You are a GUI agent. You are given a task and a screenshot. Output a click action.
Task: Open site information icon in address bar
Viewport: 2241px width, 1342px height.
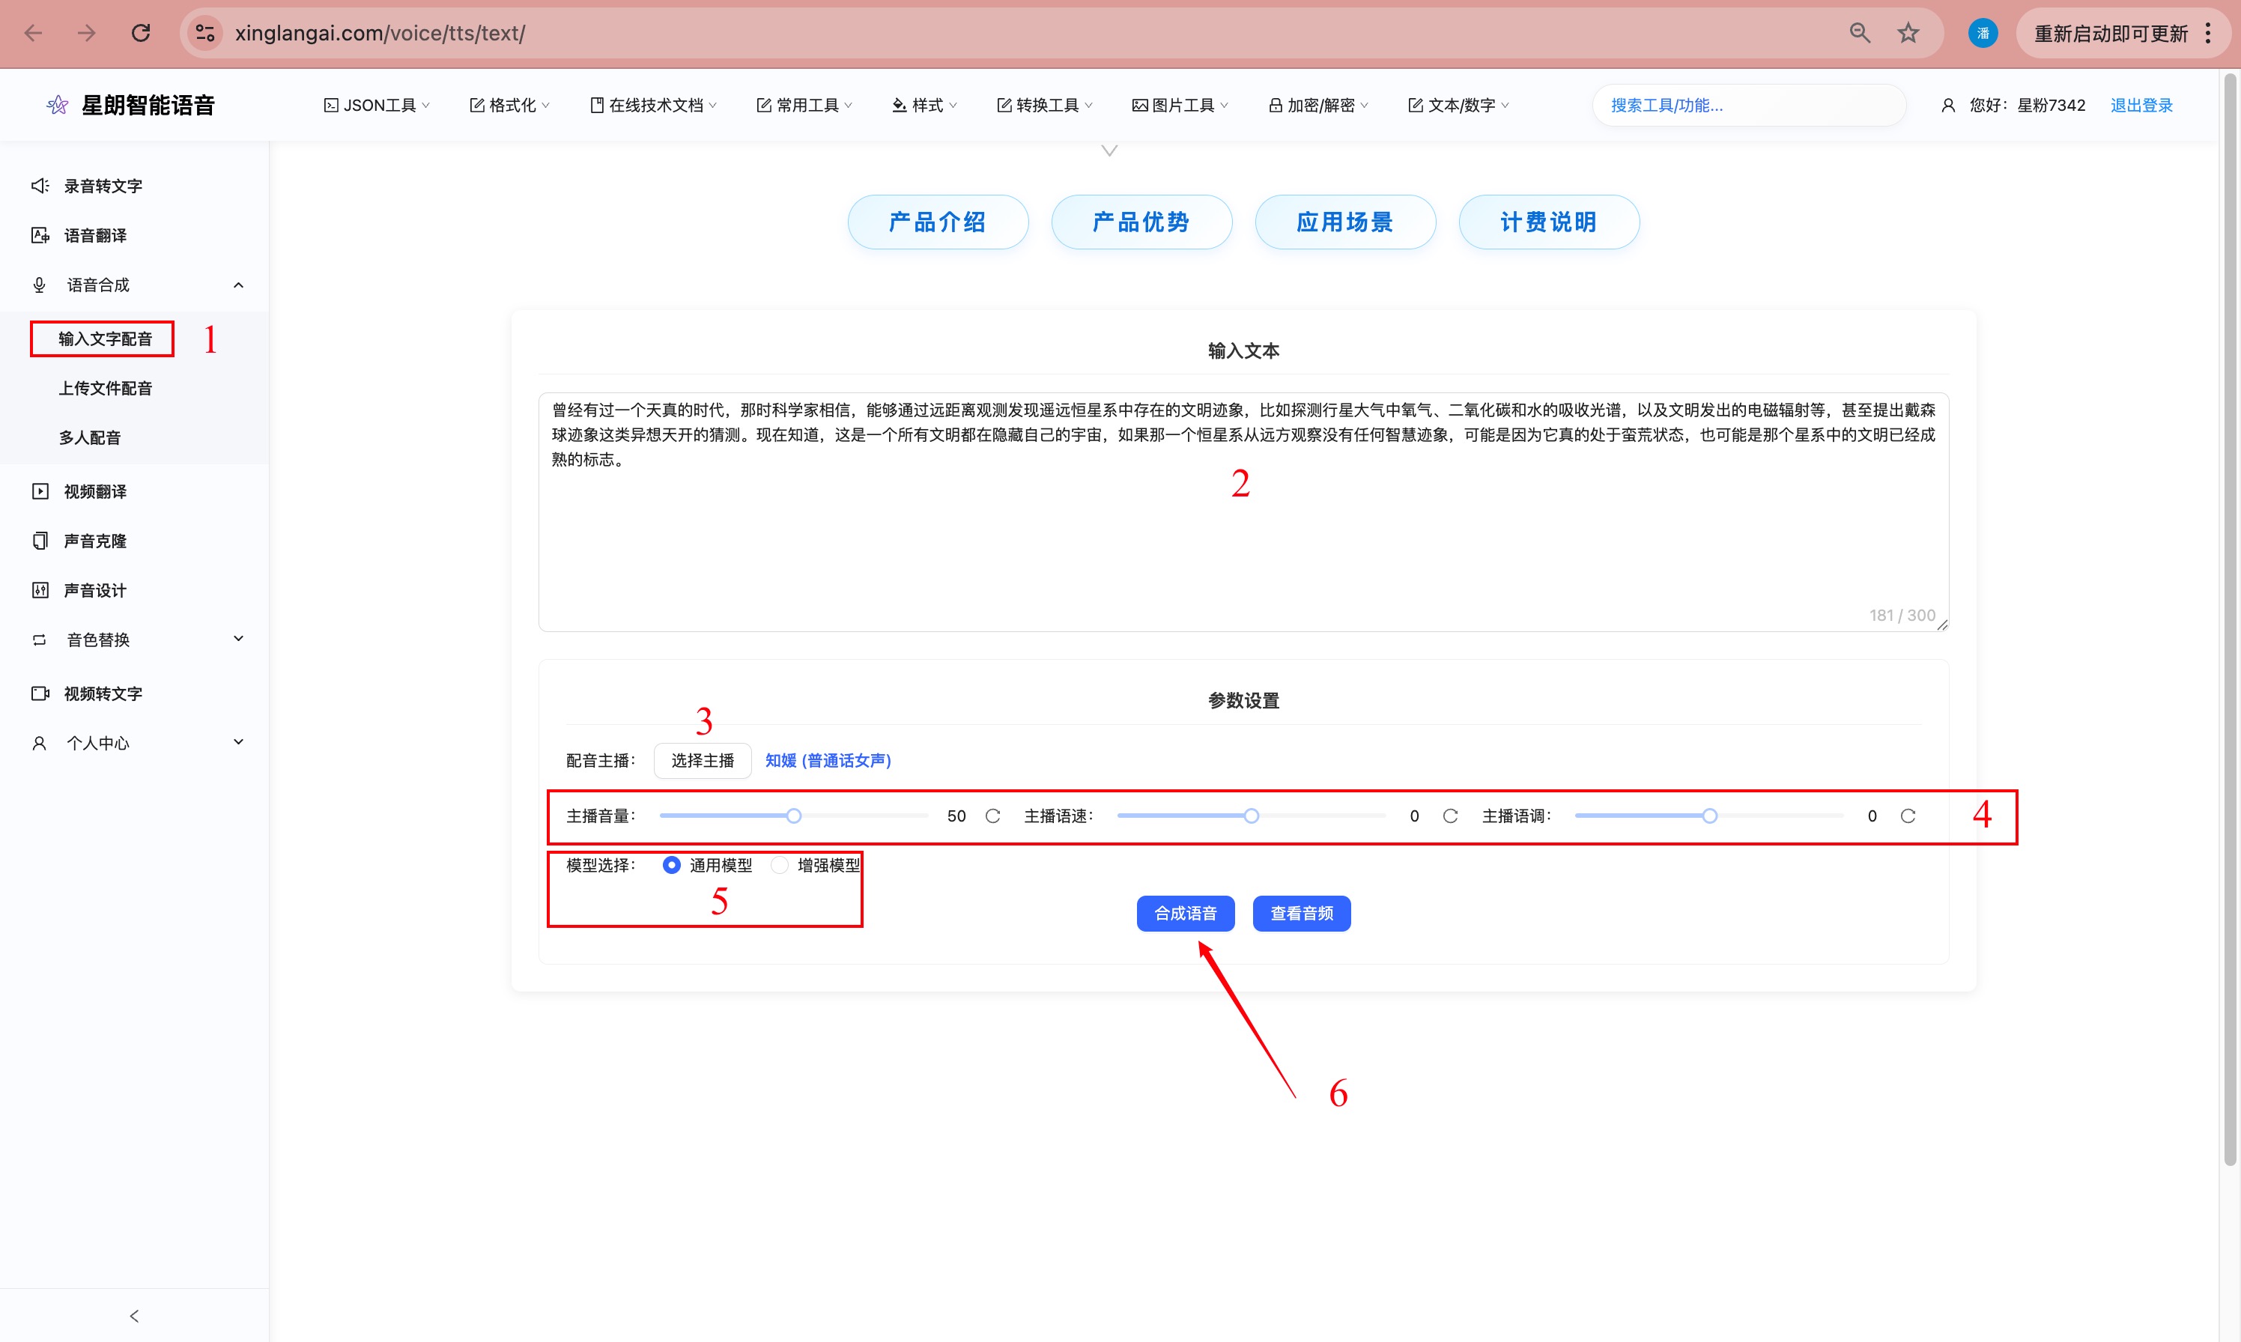click(205, 34)
